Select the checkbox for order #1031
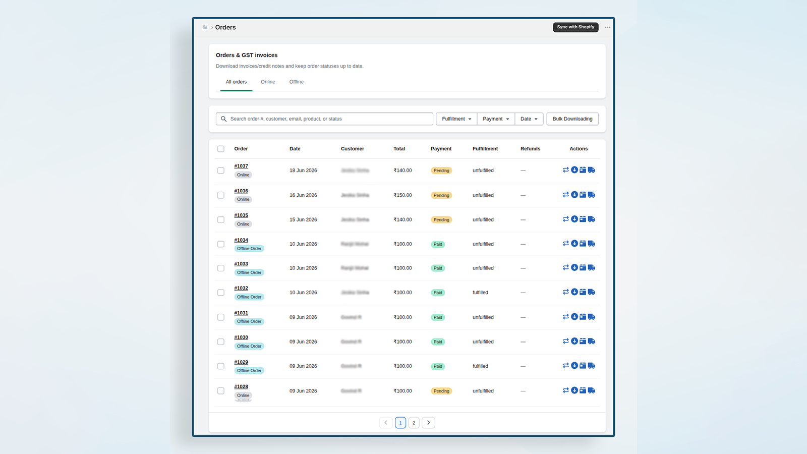The image size is (807, 454). pos(221,317)
